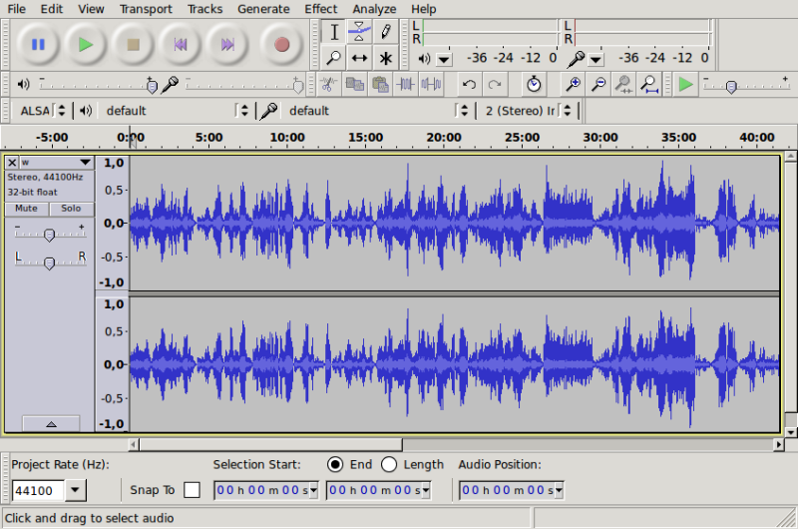Click the Pause button
This screenshot has height=529, width=798.
click(38, 44)
